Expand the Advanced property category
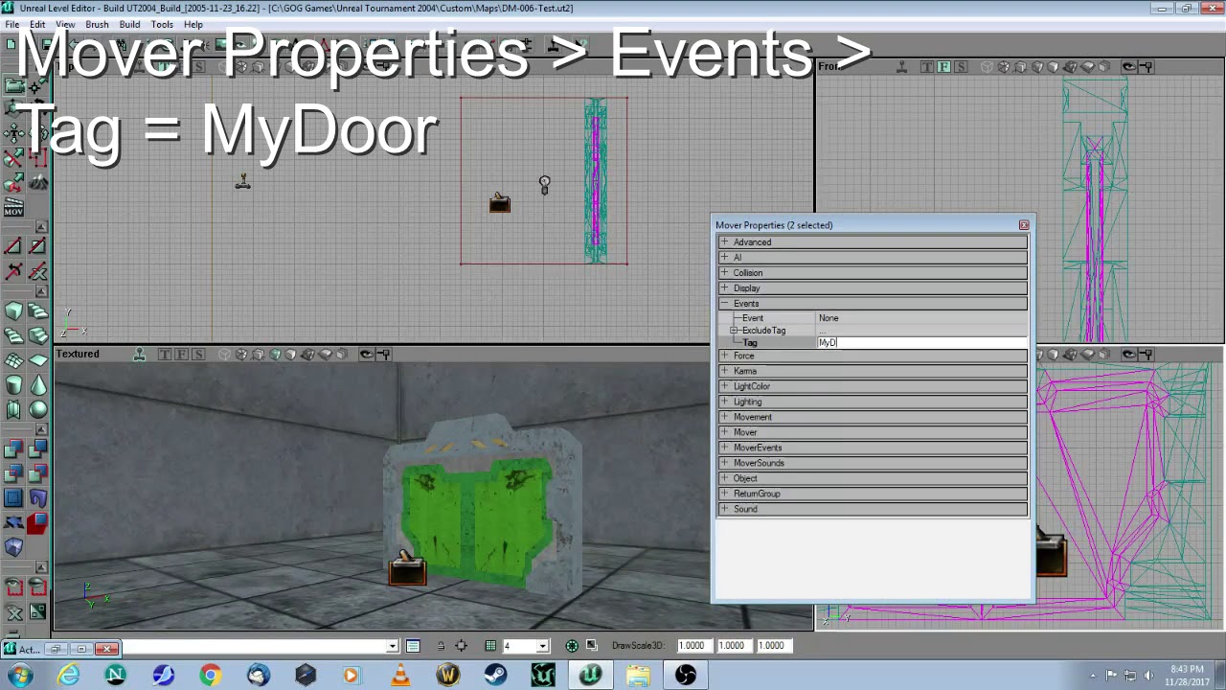 pos(724,242)
